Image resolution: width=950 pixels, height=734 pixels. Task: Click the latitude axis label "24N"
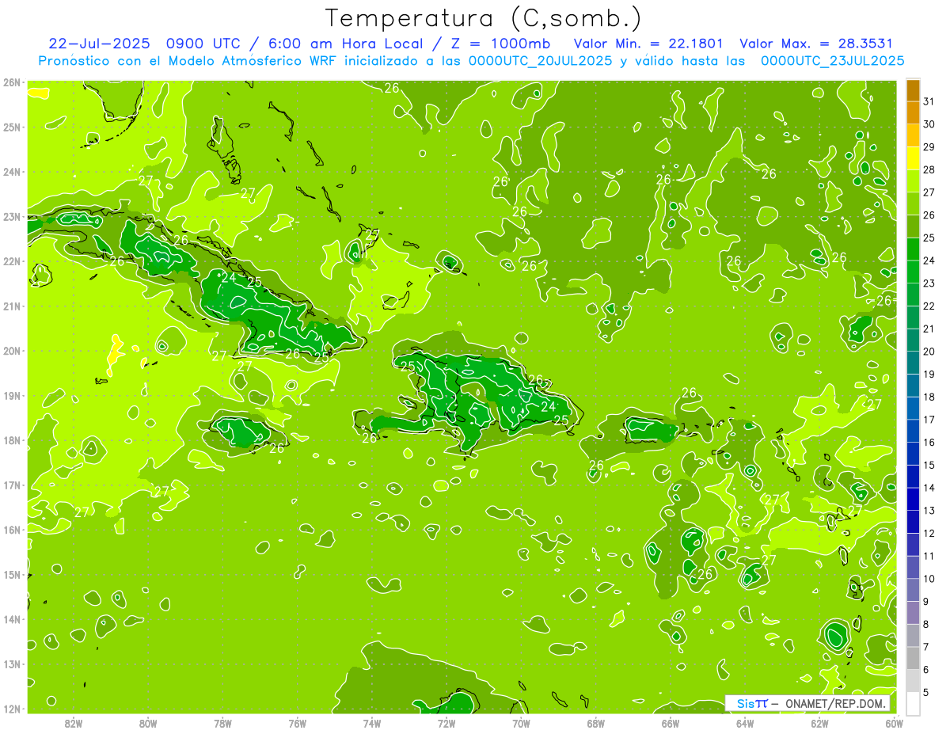click(x=11, y=172)
